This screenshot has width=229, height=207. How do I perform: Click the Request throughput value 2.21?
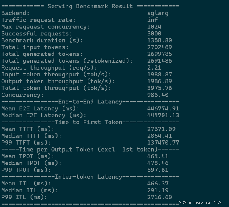tap(154, 68)
